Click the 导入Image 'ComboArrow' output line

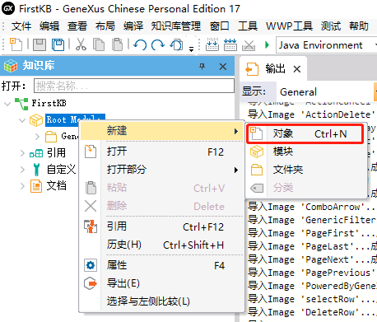[x=312, y=207]
